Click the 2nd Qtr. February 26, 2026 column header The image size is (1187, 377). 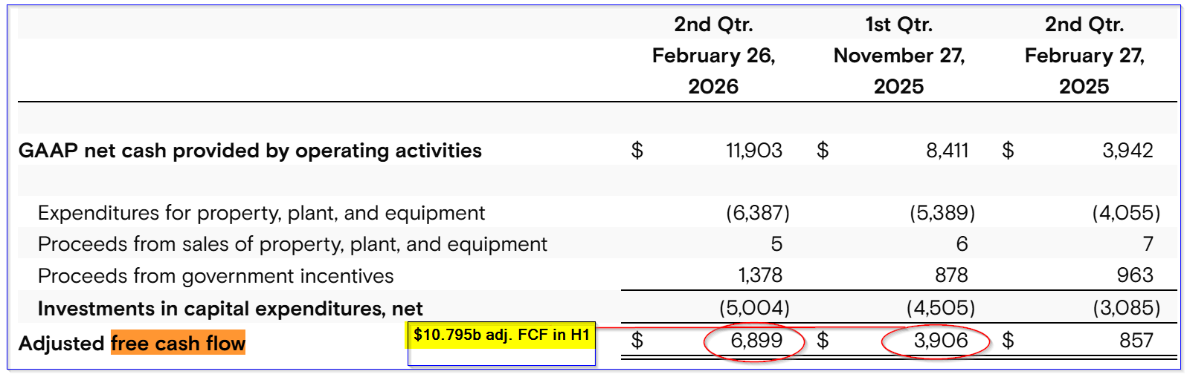pos(713,56)
